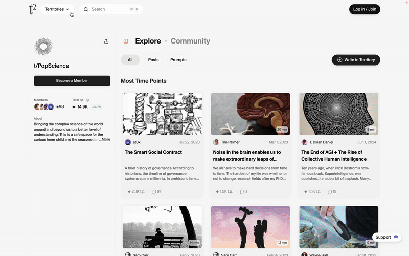
Task: Select the Posts filter
Action: [153, 60]
